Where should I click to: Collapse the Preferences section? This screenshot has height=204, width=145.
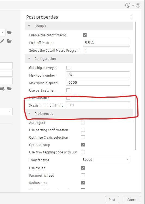[x=29, y=113]
